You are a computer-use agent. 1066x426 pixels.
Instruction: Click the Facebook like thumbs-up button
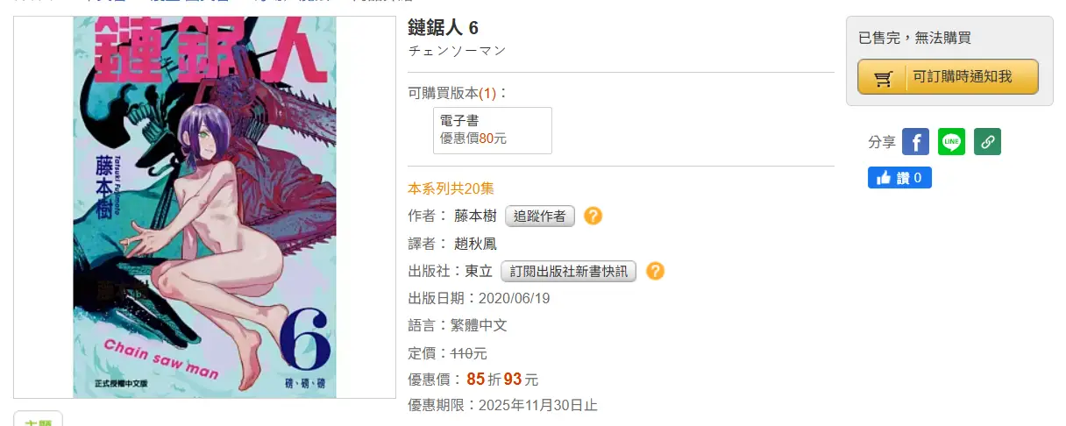coord(899,178)
